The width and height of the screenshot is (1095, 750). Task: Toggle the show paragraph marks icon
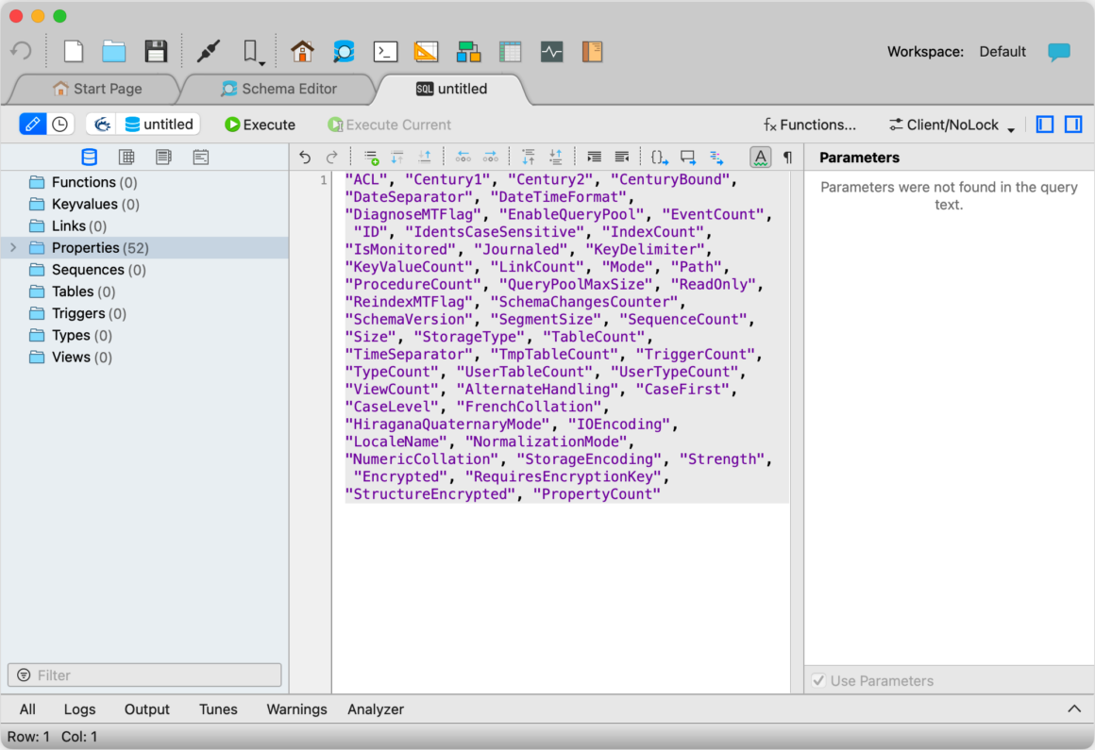(787, 157)
